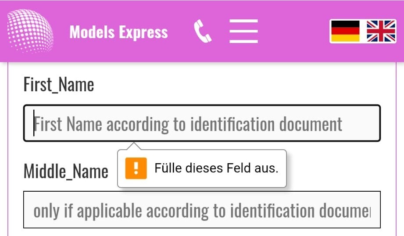This screenshot has width=404, height=236.
Task: Switch language to English UK flag
Action: 381,32
